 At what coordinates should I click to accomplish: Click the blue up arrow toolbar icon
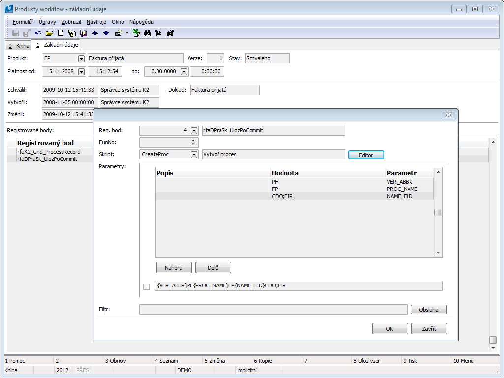coord(95,33)
